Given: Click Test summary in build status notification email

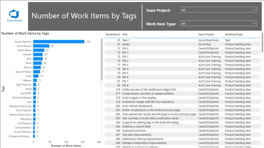Looking at the screenshot, I should (150, 118).
